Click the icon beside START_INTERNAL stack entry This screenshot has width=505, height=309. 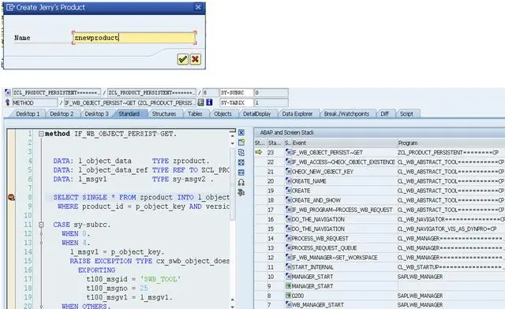(289, 267)
